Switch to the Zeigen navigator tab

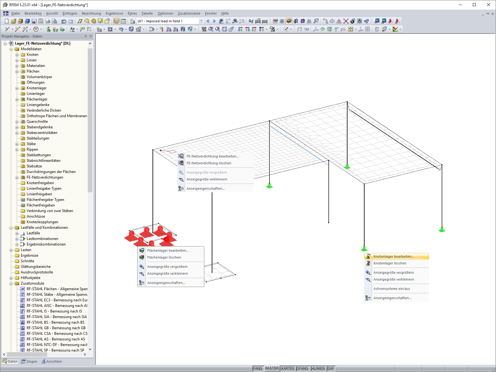[x=29, y=361]
